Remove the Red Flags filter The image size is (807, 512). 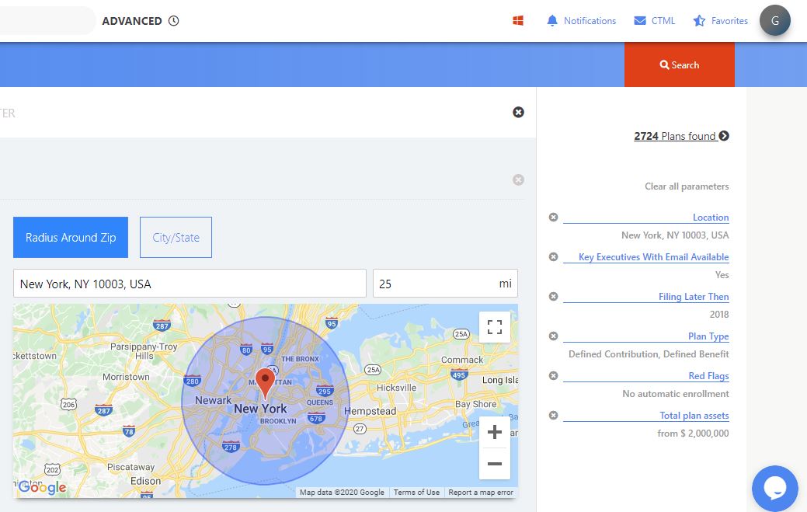[553, 376]
